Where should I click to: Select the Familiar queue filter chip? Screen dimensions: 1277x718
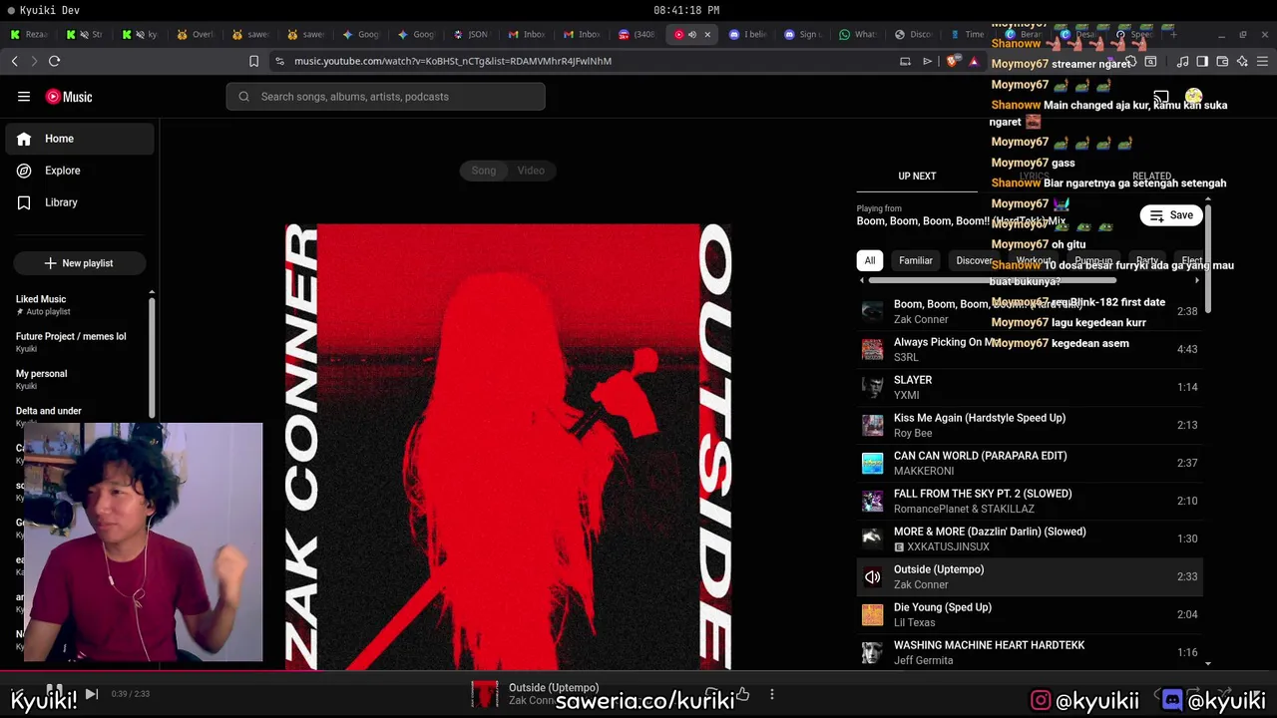tap(916, 261)
